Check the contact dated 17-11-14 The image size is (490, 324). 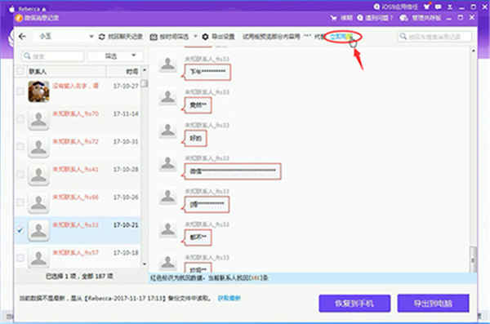(20, 118)
